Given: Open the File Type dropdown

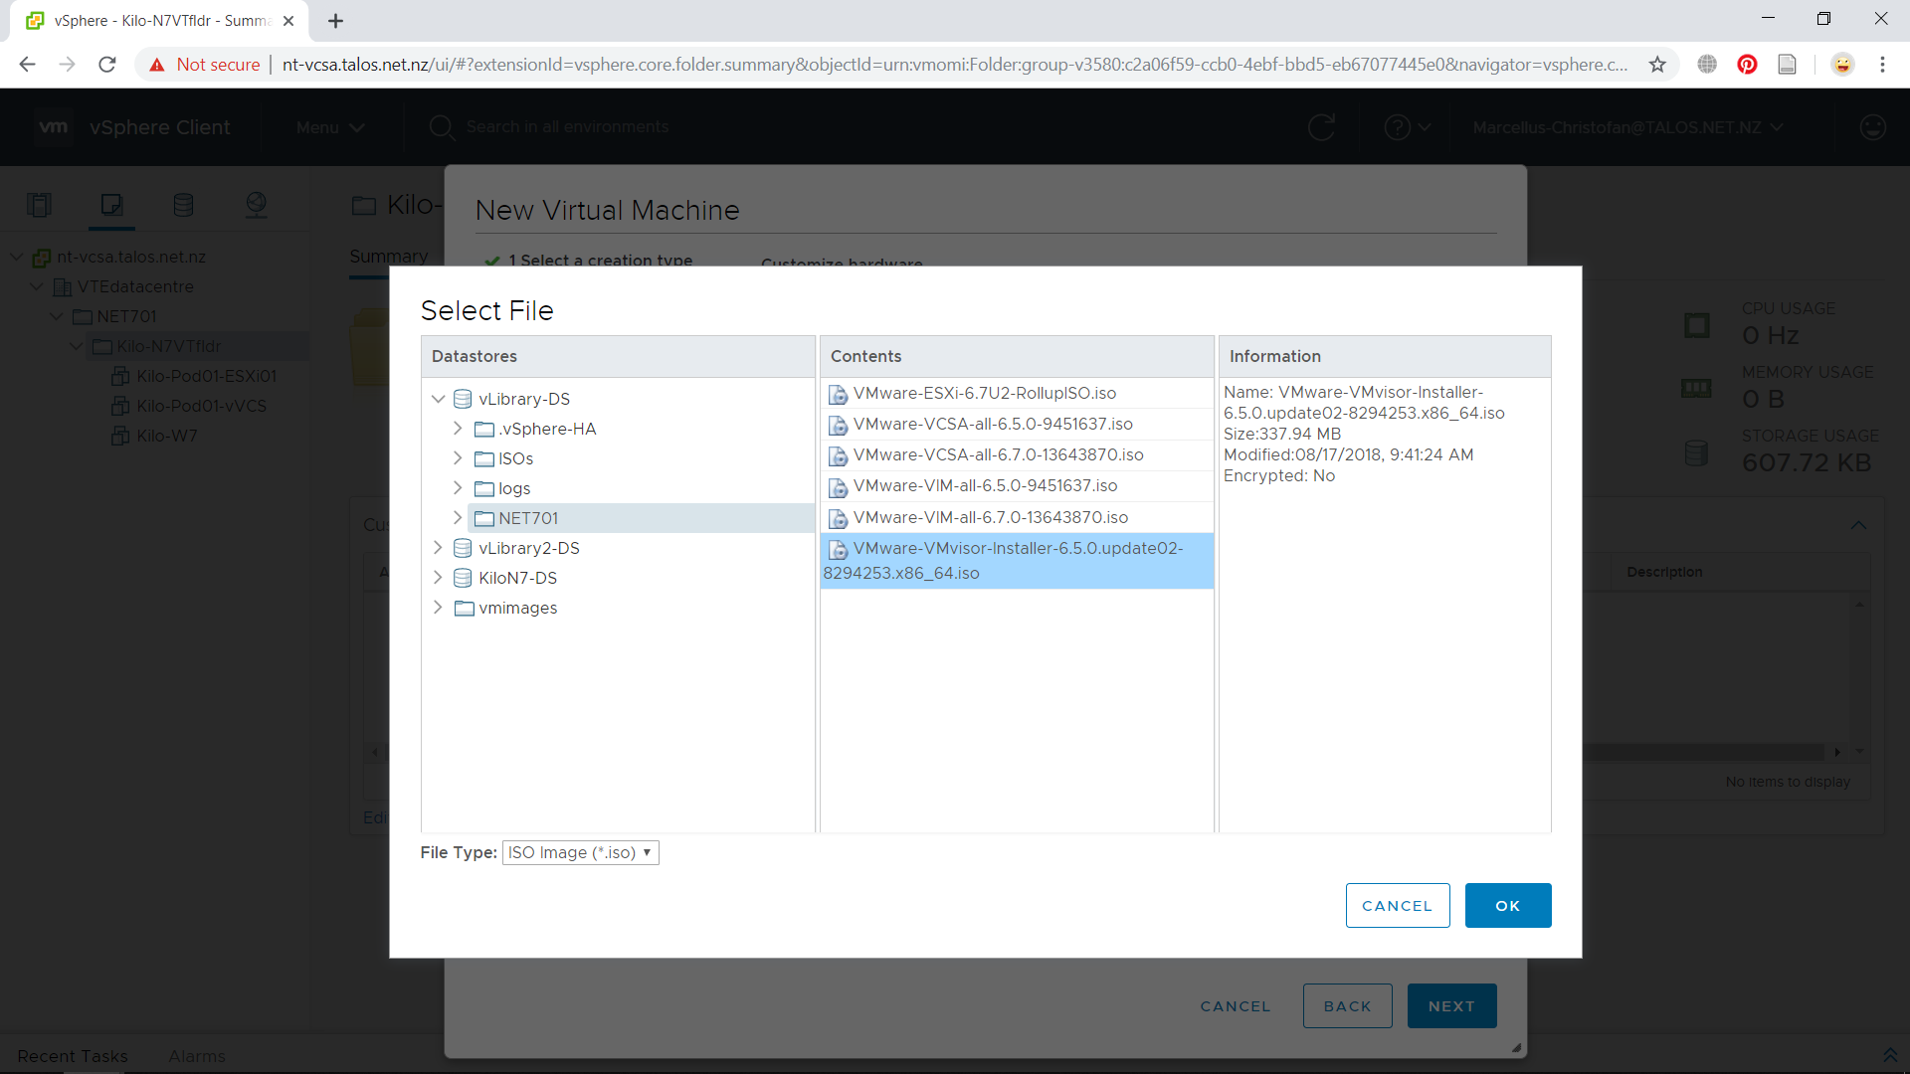Looking at the screenshot, I should click(580, 852).
